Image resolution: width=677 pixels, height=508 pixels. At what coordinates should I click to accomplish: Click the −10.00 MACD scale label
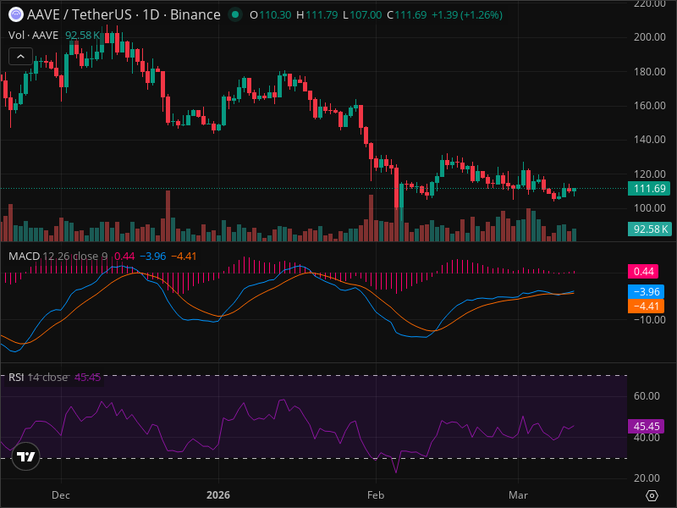[x=649, y=320]
